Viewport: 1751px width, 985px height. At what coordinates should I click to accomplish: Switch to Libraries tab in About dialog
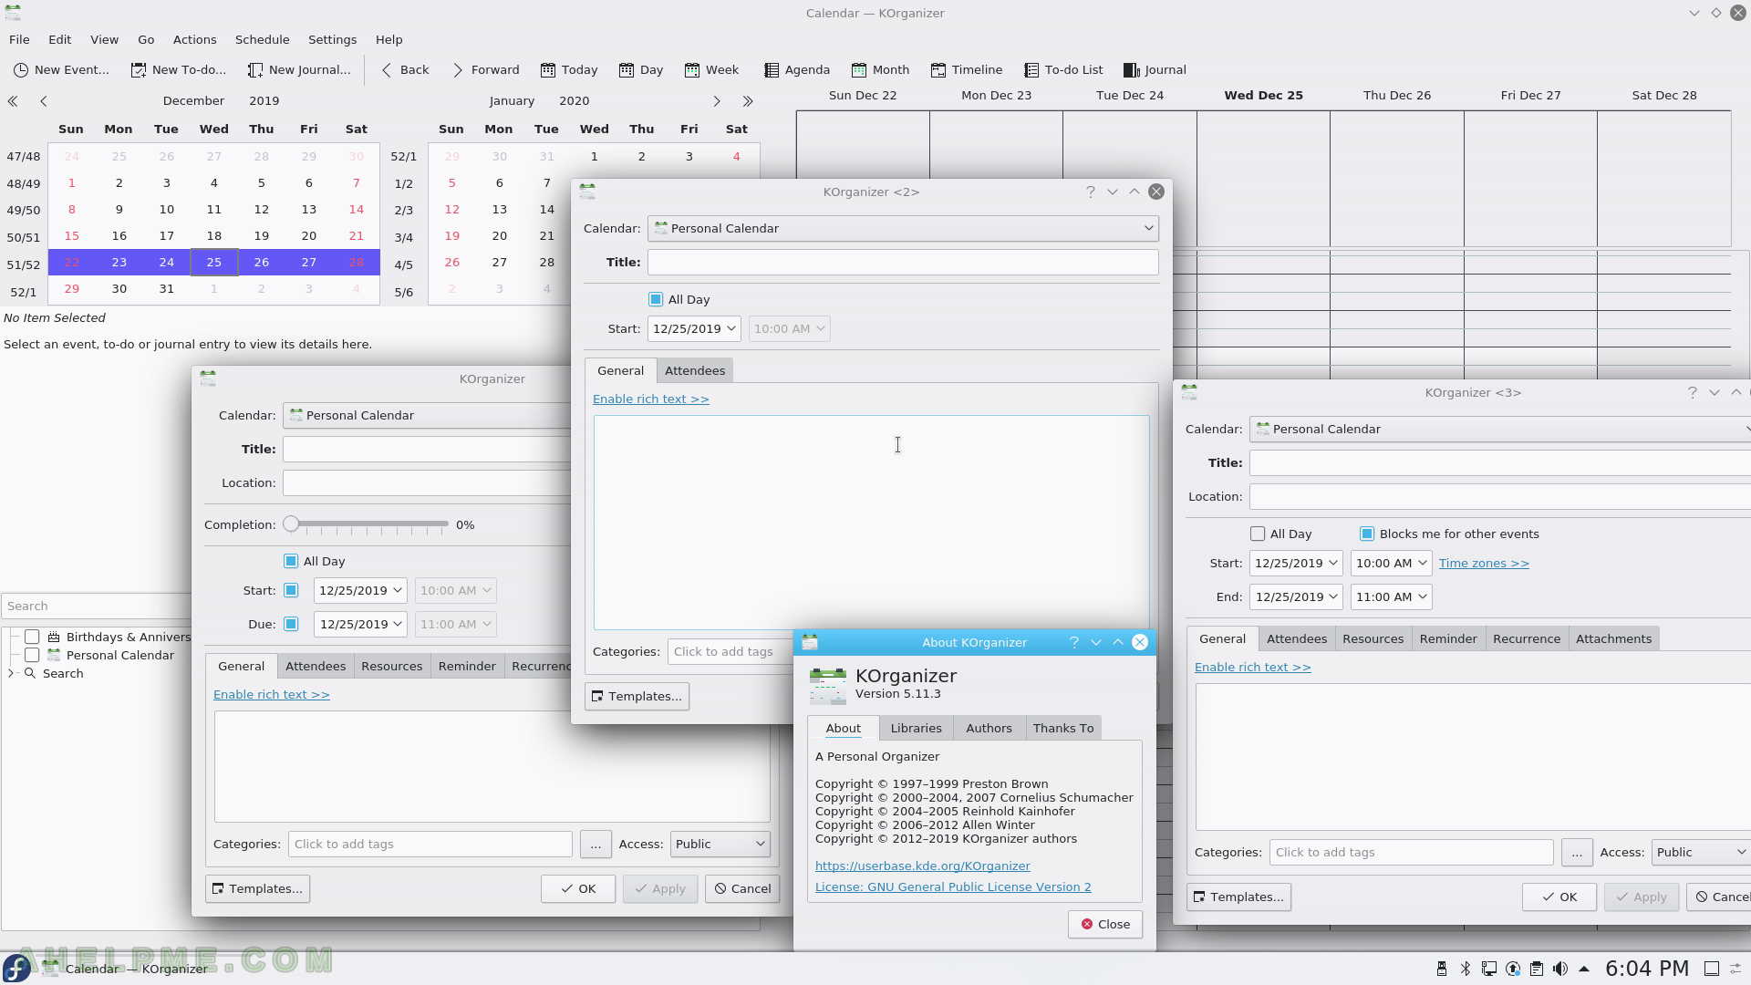tap(916, 728)
